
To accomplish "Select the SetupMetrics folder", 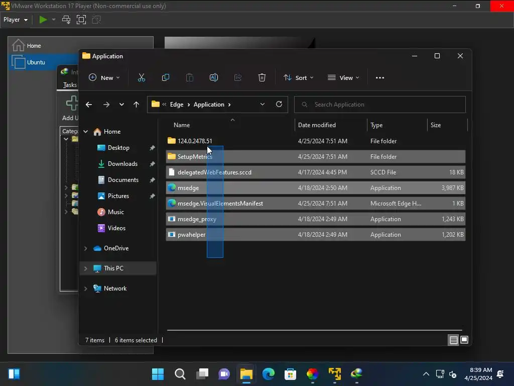I will tap(315, 157).
